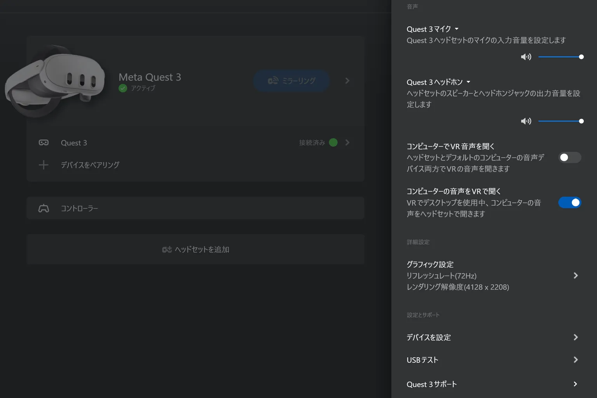The image size is (597, 398).
Task: Click the green アクティブ checkmark icon
Action: pos(123,88)
